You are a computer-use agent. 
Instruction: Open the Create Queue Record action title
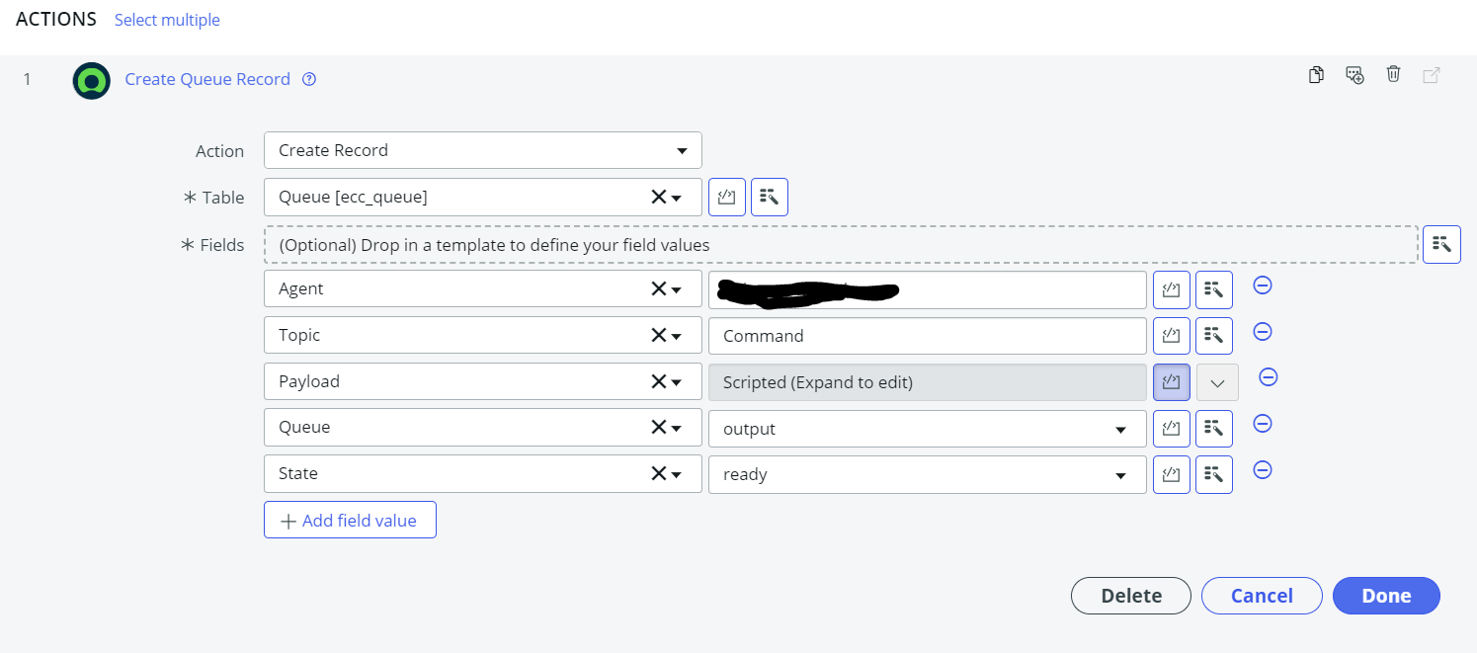point(207,79)
